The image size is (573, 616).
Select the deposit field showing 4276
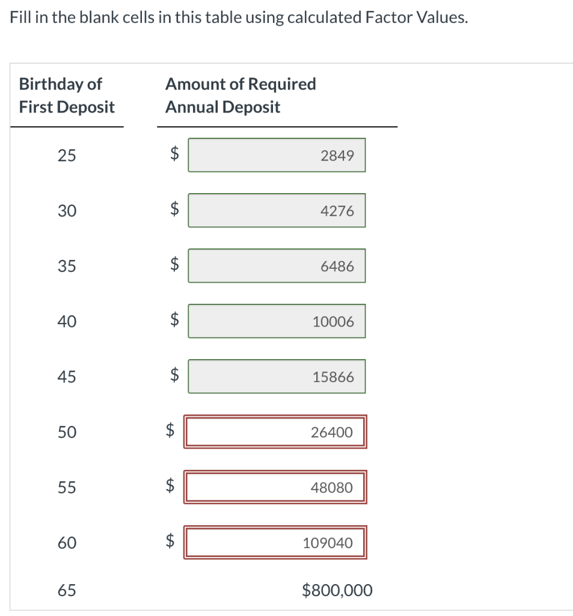277,211
